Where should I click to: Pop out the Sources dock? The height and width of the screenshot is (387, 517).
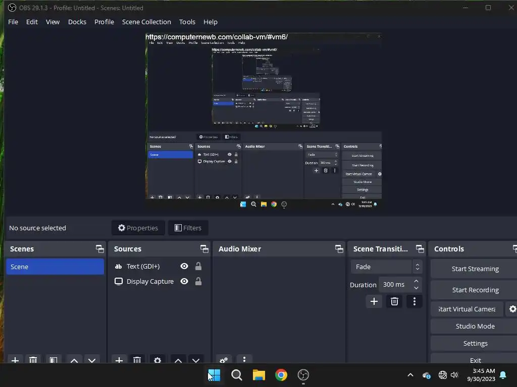(204, 249)
